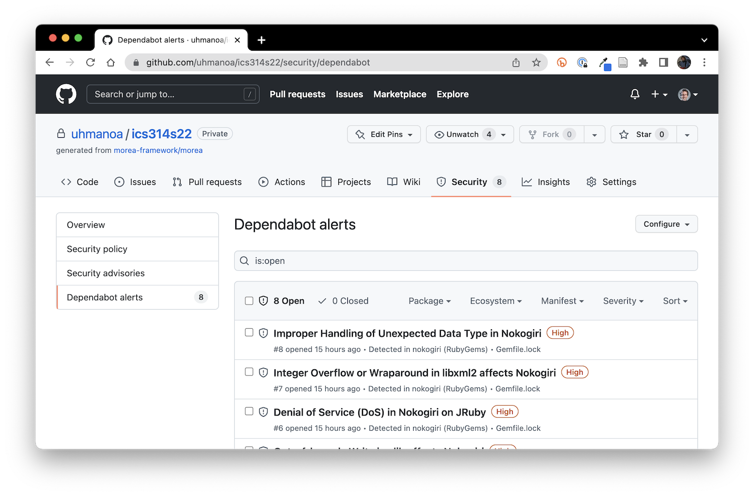Image resolution: width=754 pixels, height=496 pixels.
Task: Open the Insights tab
Action: point(546,182)
